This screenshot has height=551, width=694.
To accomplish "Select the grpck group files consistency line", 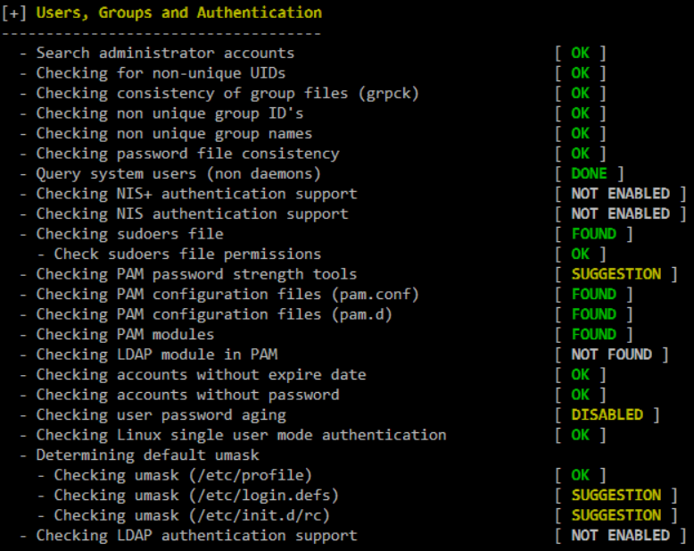I will (227, 93).
